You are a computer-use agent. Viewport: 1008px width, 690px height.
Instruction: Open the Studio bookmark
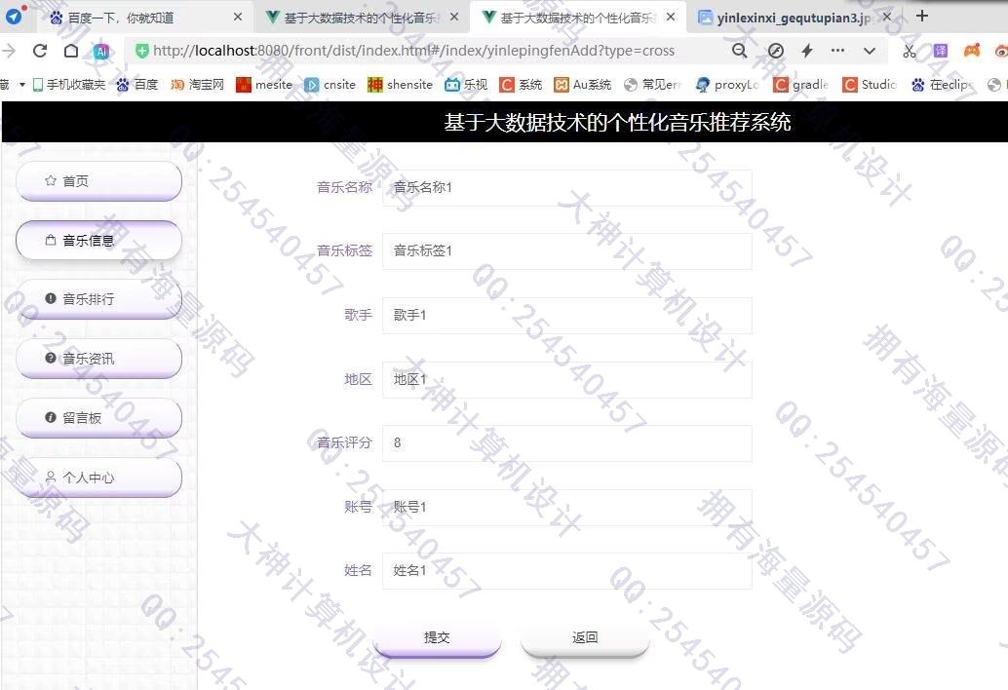tap(870, 84)
